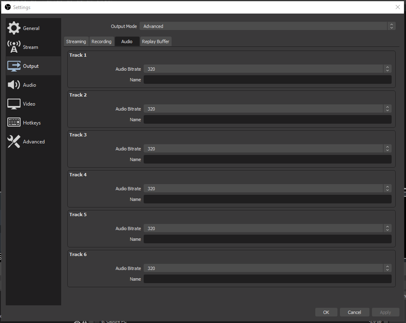Open Video settings display icon
Image resolution: width=406 pixels, height=323 pixels.
pos(14,104)
